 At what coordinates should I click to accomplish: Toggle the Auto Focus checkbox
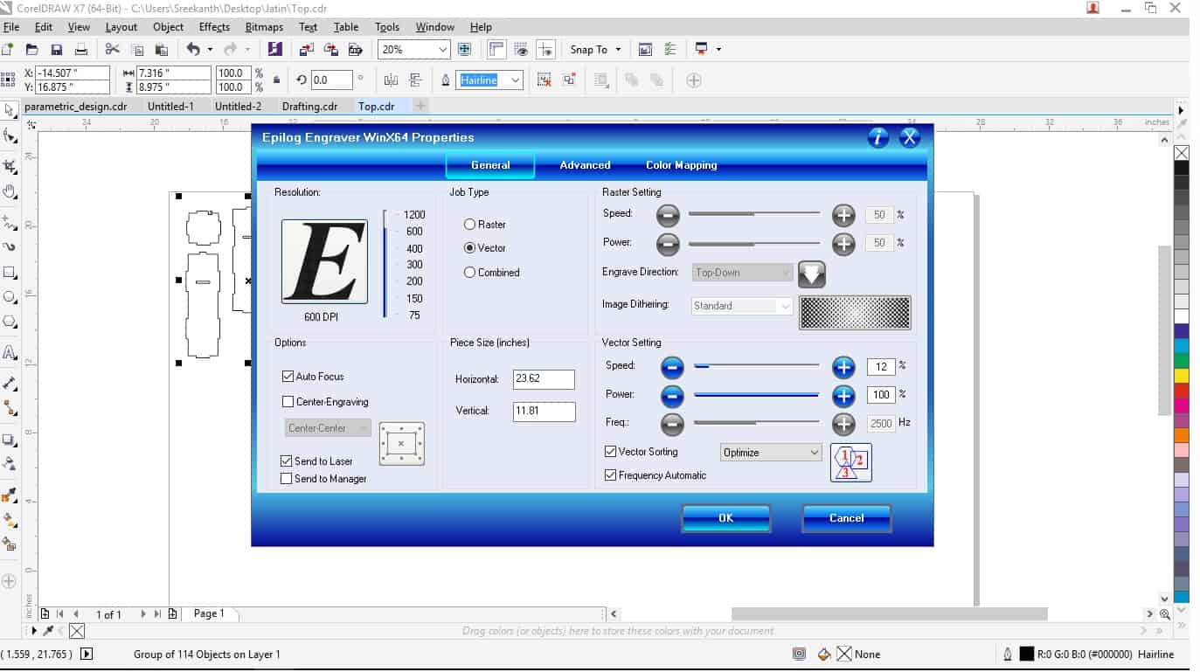pyautogui.click(x=288, y=377)
